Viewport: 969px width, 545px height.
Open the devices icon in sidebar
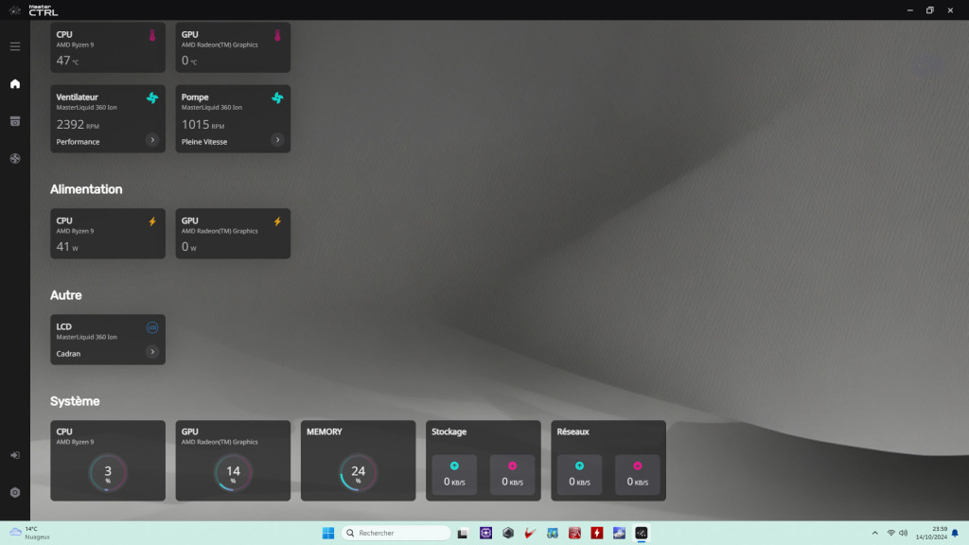15,121
